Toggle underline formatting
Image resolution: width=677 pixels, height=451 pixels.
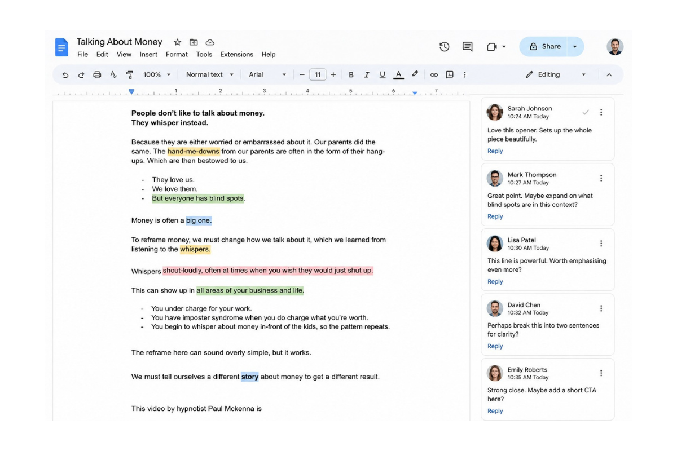coord(383,74)
